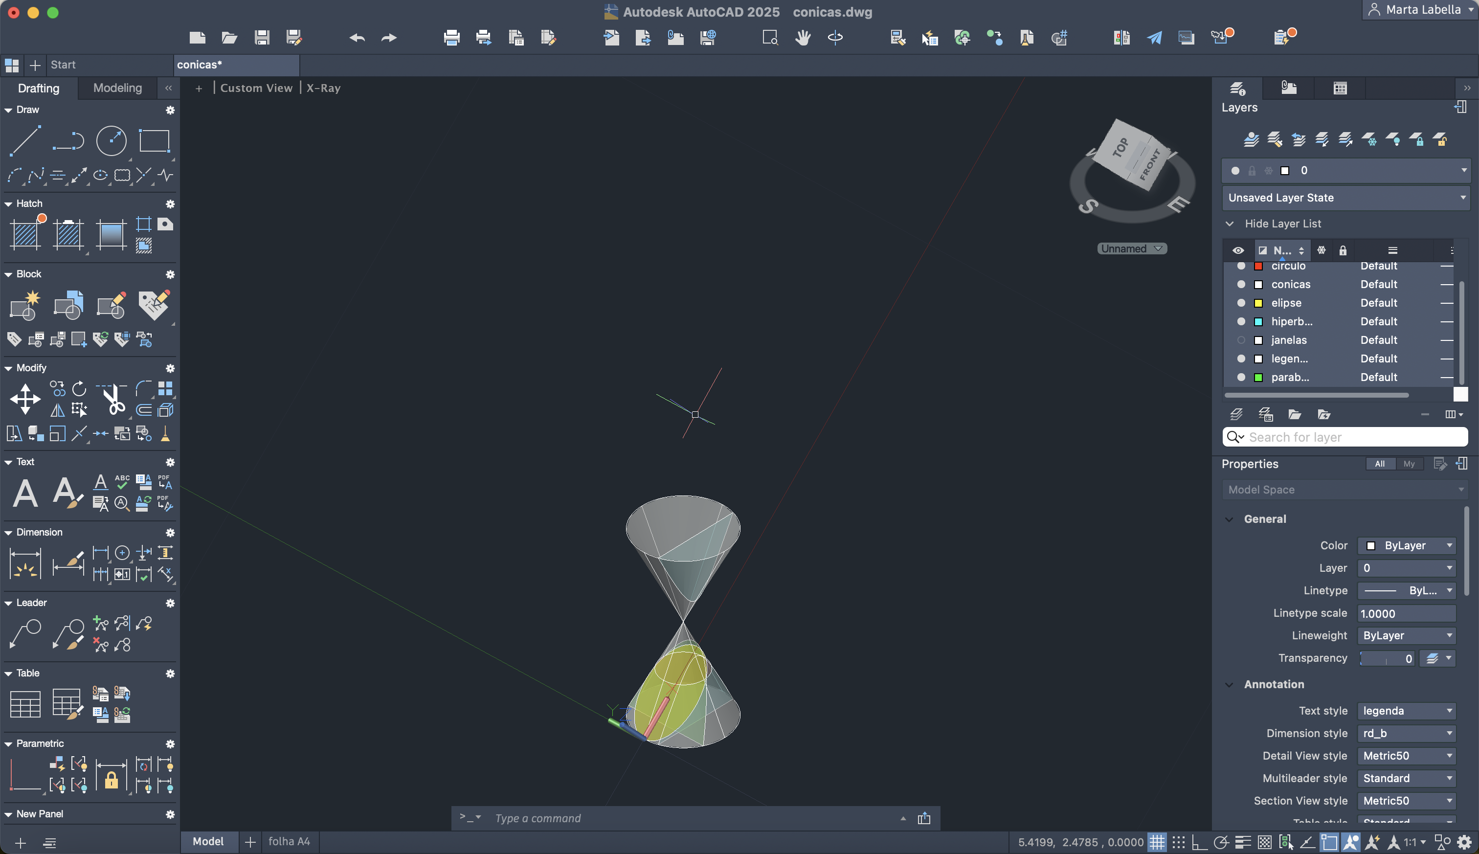Click the Unnamed view button

(1131, 248)
